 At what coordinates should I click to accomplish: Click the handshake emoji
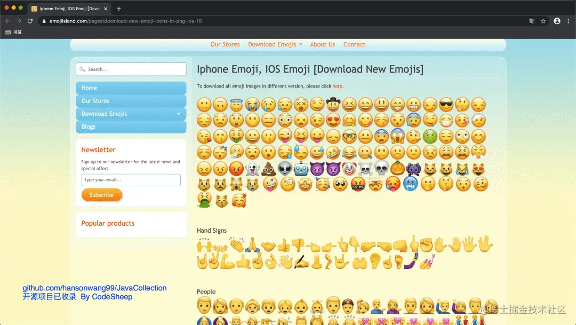[x=268, y=246]
